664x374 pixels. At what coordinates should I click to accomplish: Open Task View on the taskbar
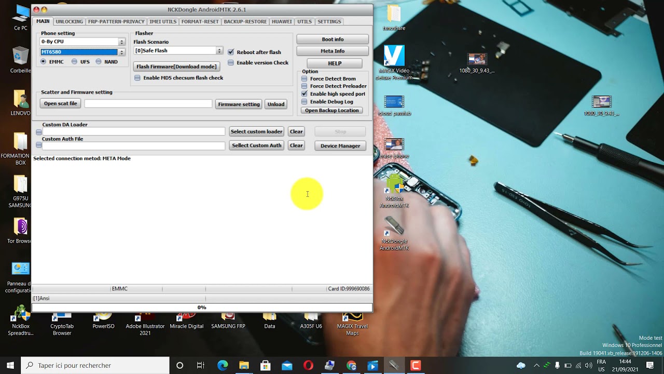(201, 366)
